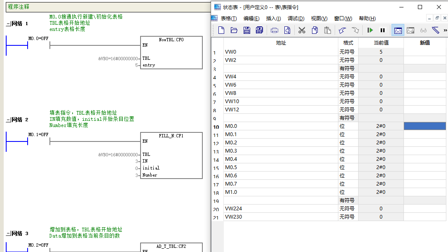Select the highlighted new value cell for M0.0
The width and height of the screenshot is (448, 252).
point(425,126)
